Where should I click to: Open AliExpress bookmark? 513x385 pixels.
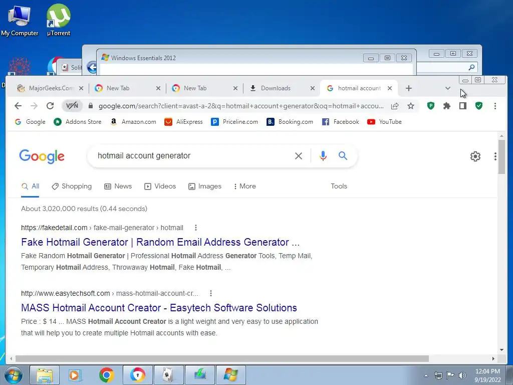(x=183, y=122)
